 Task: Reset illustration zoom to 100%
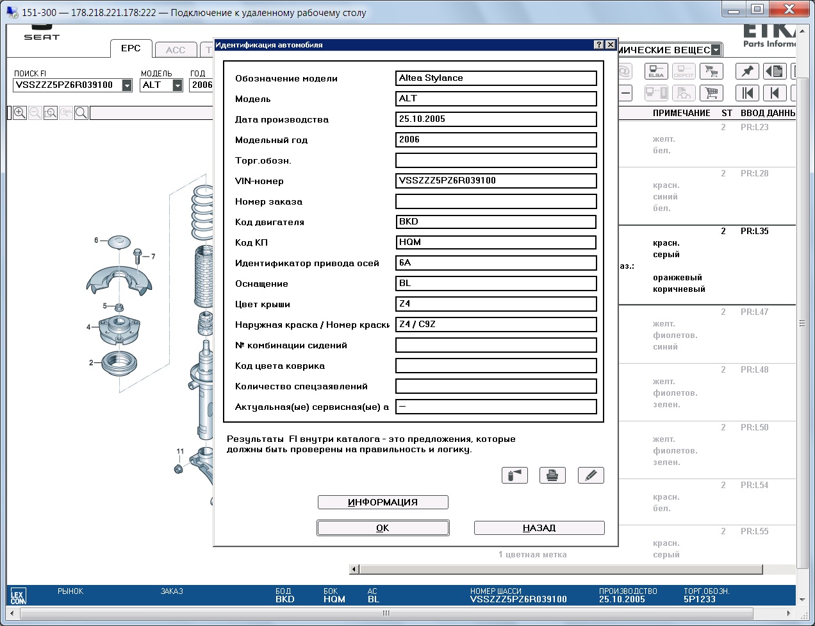point(66,113)
